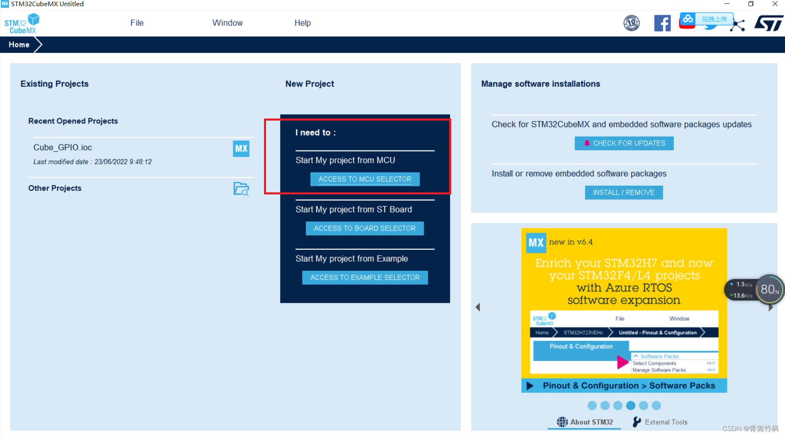Browse Other Projects with the folder search icon
Screen dimensions: 785x436
point(241,189)
